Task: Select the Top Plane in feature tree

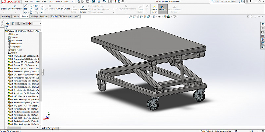Action: [16, 47]
